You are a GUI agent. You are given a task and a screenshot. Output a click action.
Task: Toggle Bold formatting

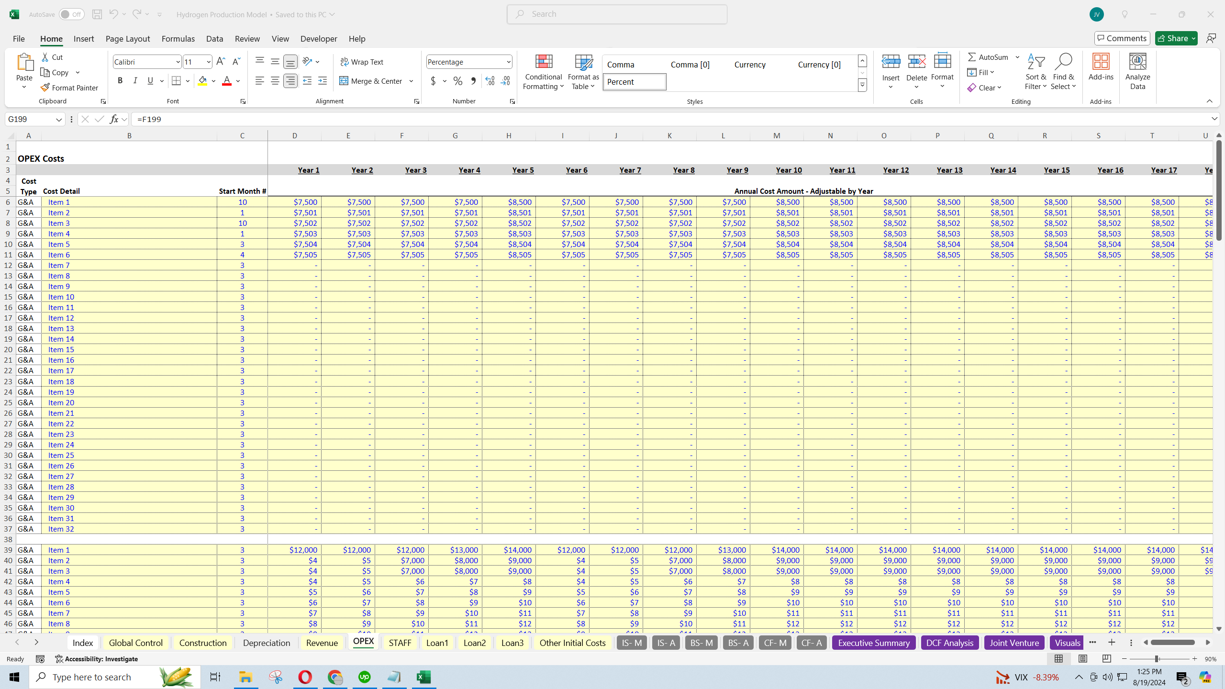point(120,81)
